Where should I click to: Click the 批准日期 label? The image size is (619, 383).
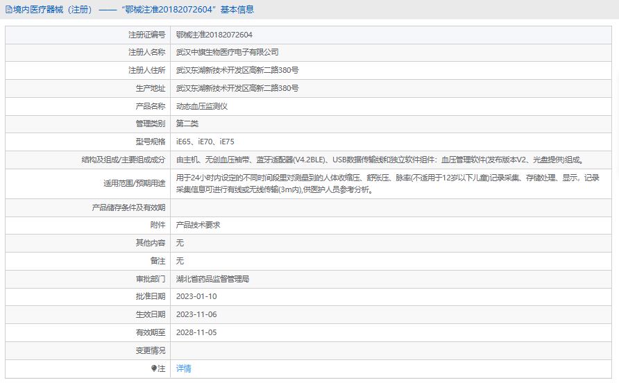(x=151, y=296)
